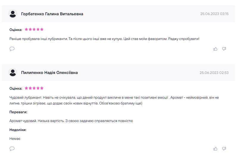Image resolution: width=238 pixels, height=159 pixels.
Task: Click the avatar icon of Пилипенко Надія Олексіївна
Action: [13, 73]
